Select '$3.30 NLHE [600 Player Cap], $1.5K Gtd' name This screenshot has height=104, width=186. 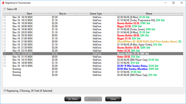tap(138, 60)
